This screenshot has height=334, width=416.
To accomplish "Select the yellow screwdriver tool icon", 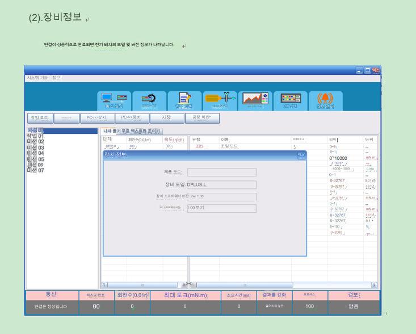I will pyautogui.click(x=220, y=100).
